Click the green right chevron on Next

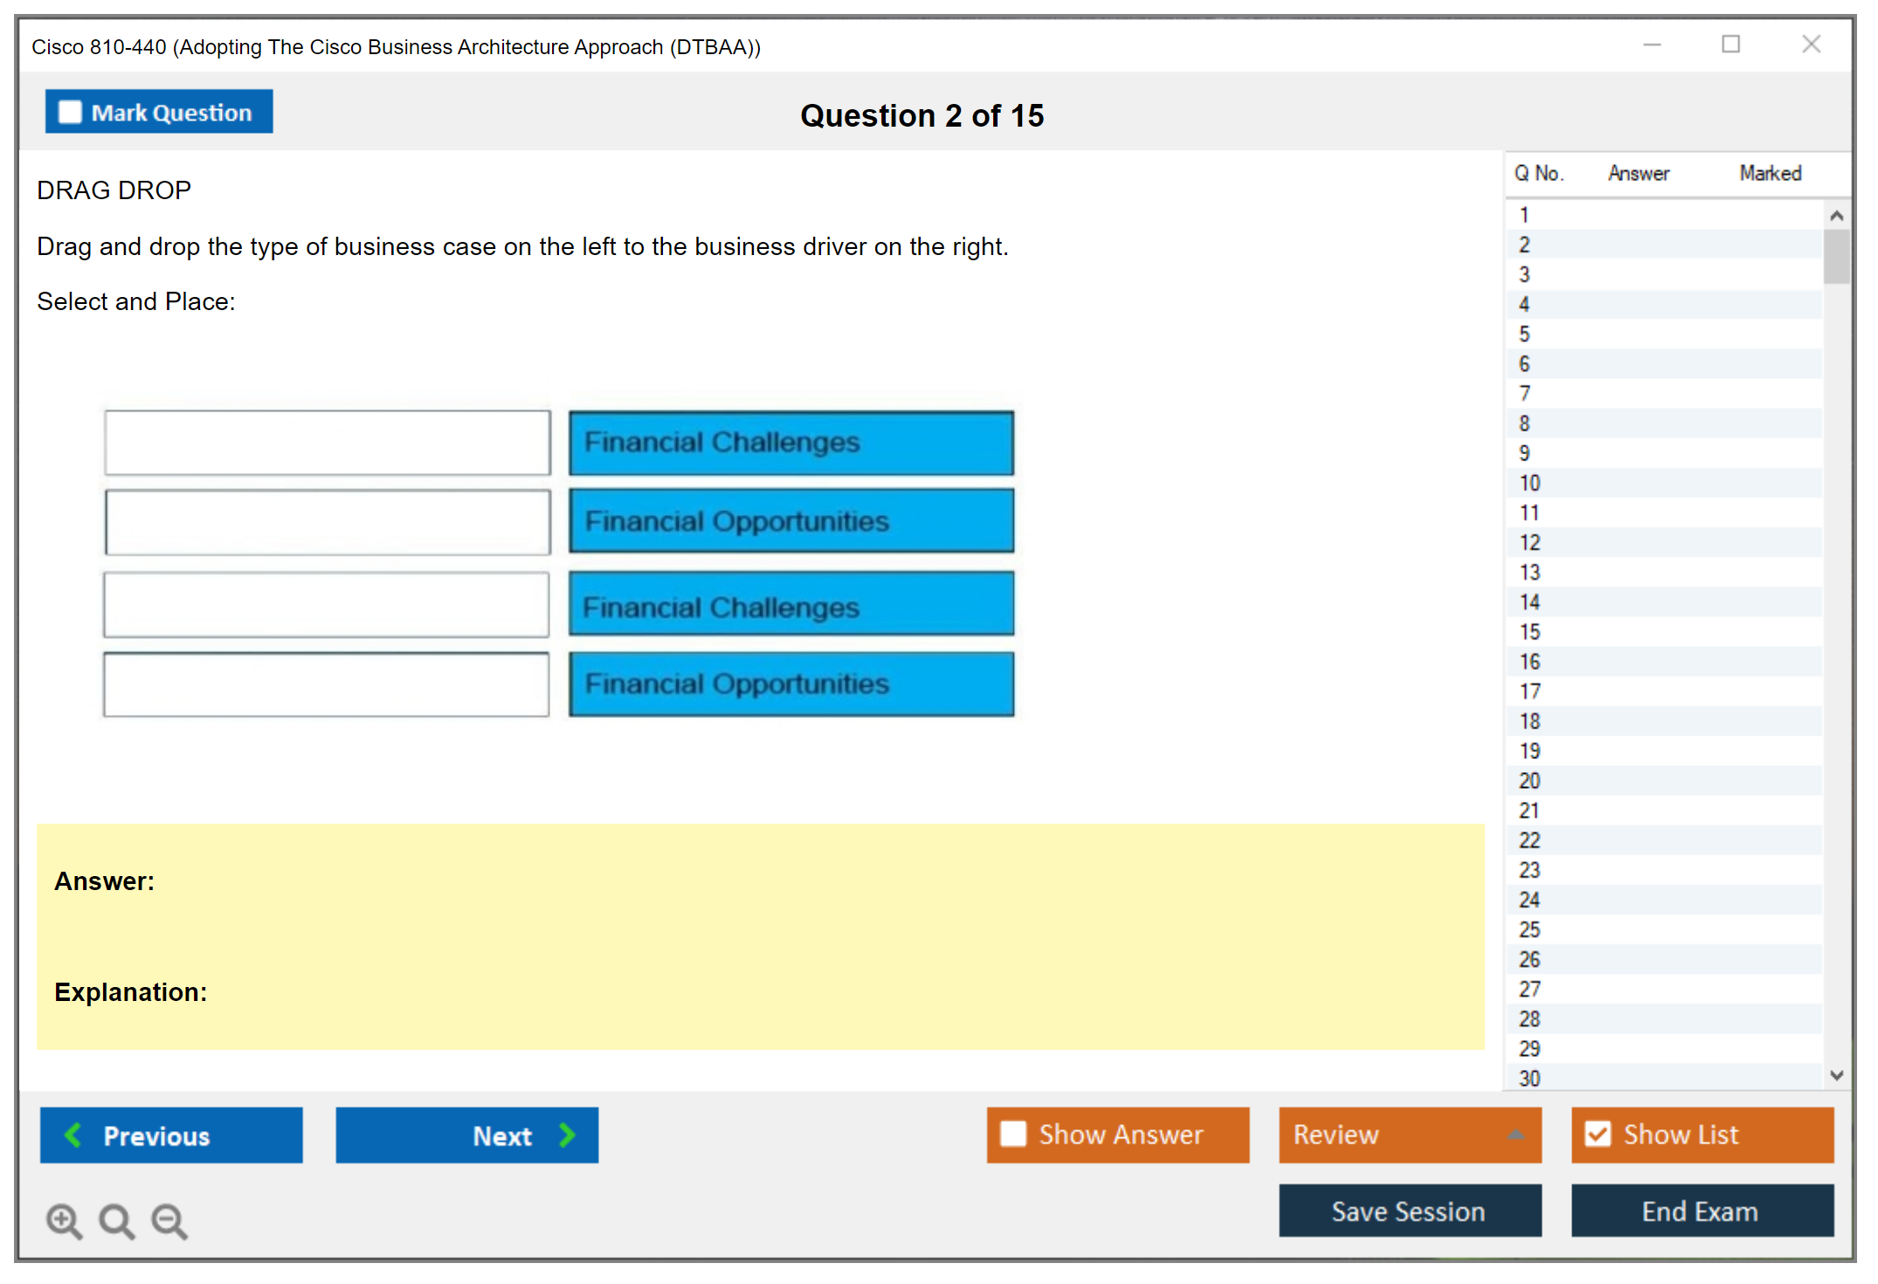(x=567, y=1135)
